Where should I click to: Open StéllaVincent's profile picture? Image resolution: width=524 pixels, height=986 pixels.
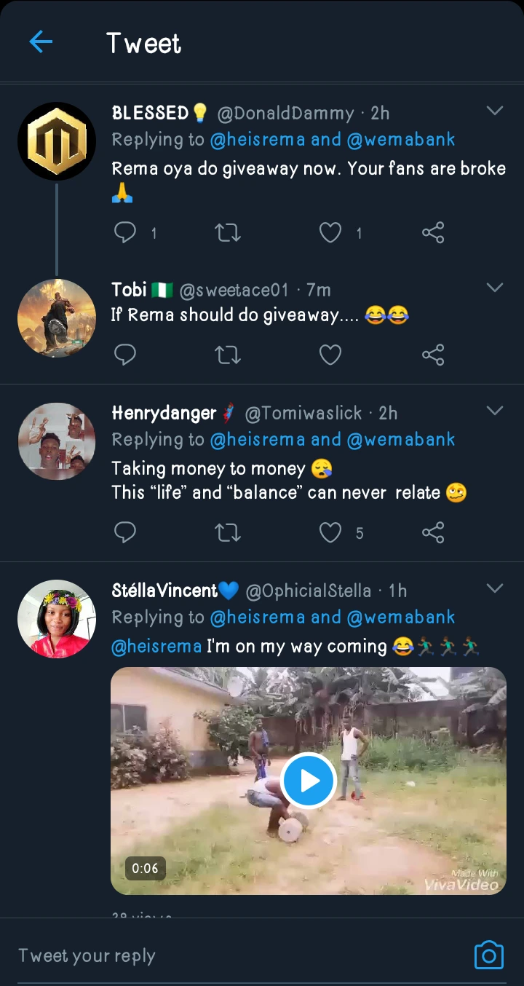[57, 619]
